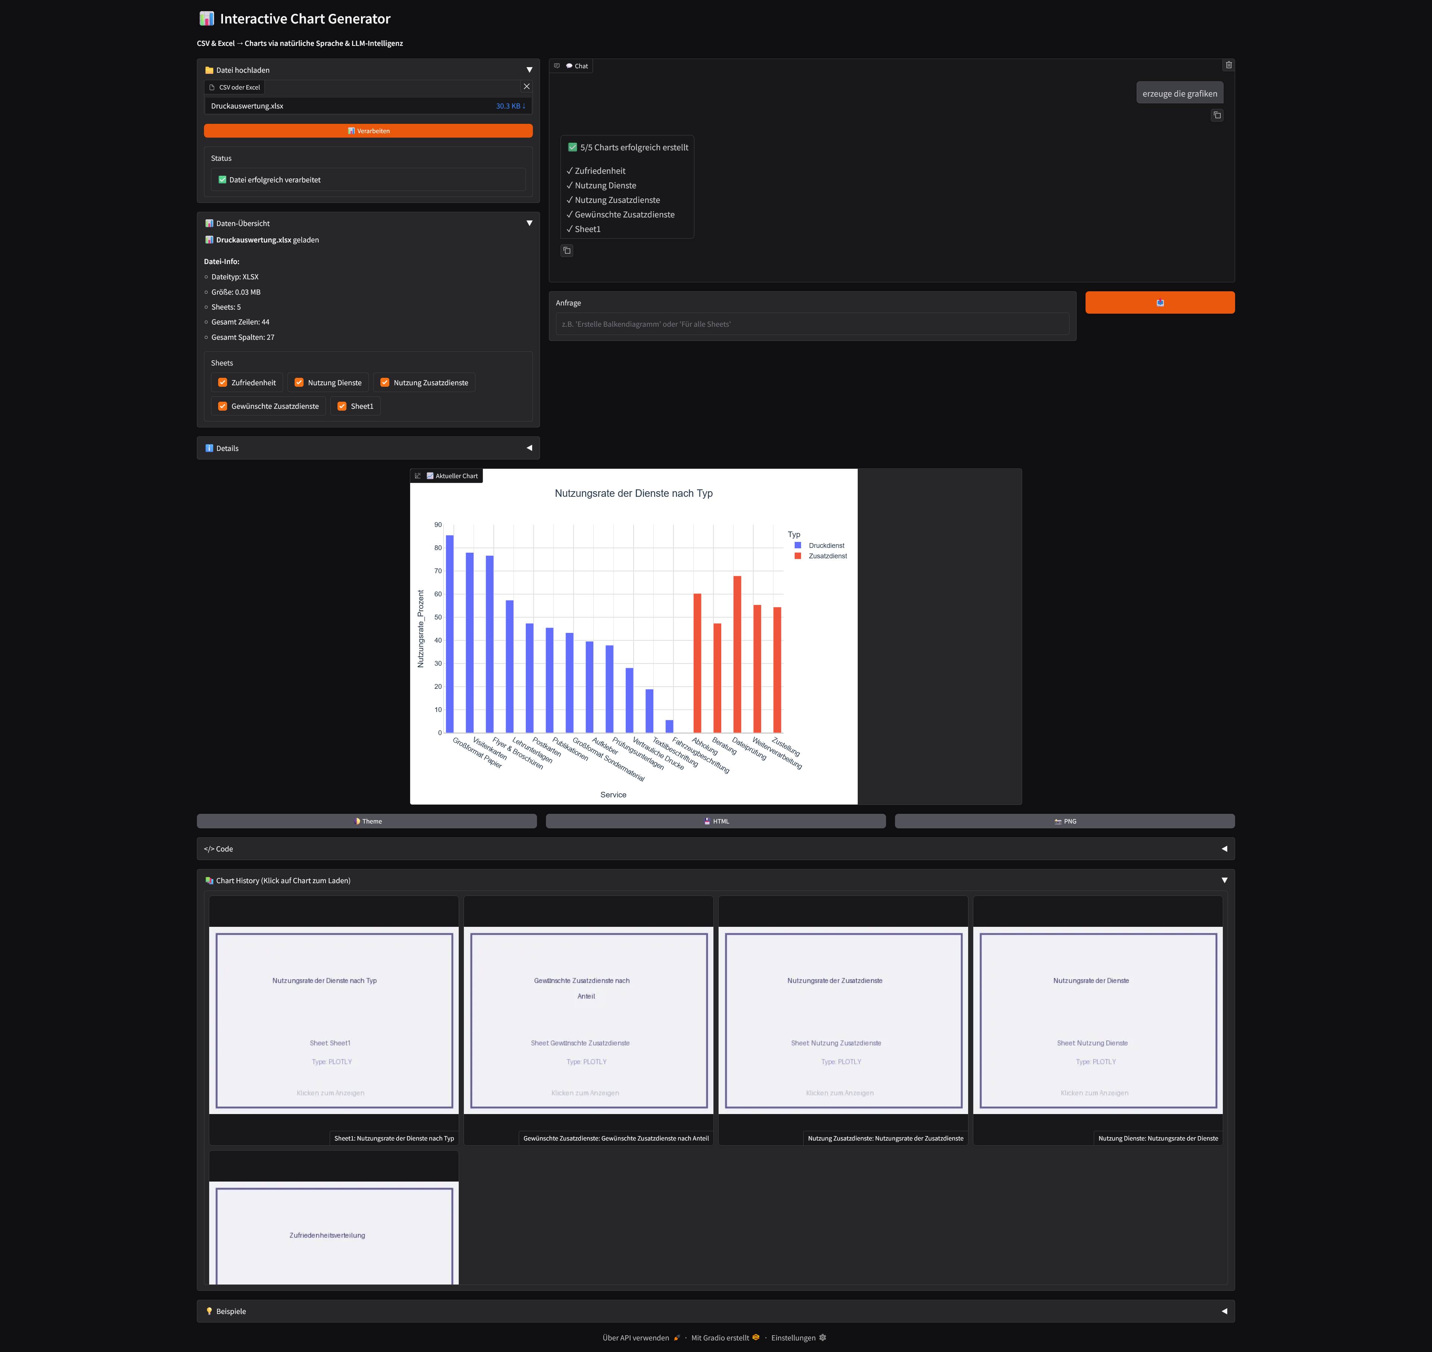
Task: Click the rocket icon next to Über API verwenden
Action: (676, 1337)
